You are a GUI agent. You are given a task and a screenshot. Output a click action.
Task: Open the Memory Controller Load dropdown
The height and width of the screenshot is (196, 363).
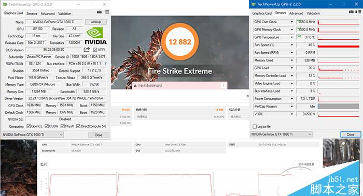point(291,76)
